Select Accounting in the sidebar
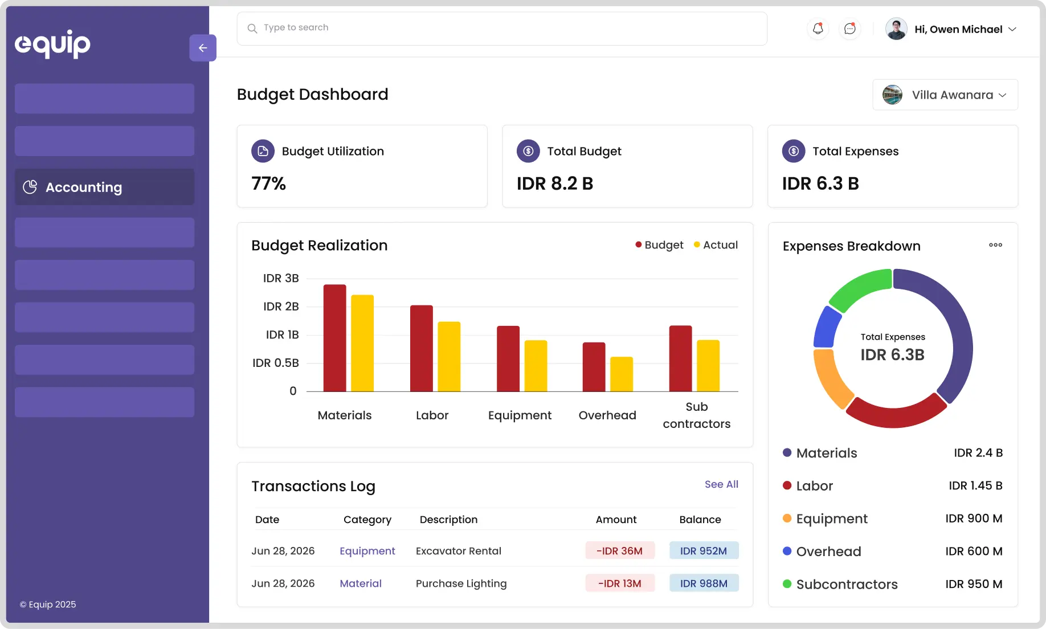1046x629 pixels. pyautogui.click(x=104, y=187)
